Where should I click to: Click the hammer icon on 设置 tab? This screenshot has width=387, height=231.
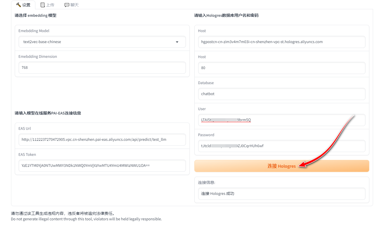pos(18,5)
